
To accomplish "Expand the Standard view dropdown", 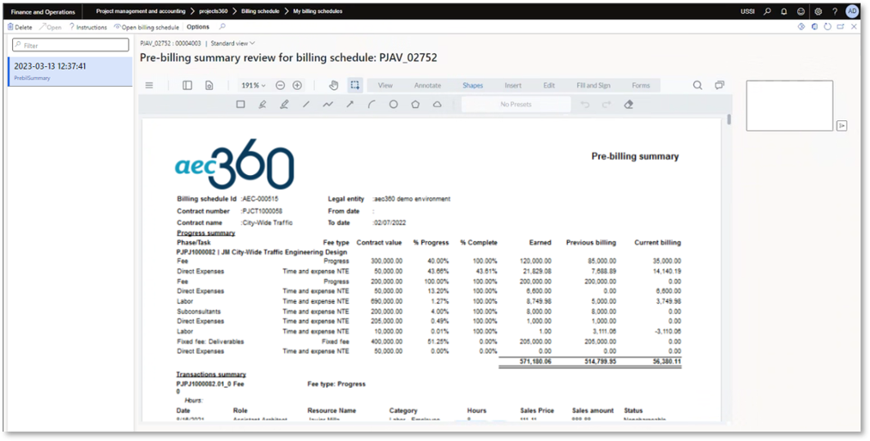I will tap(233, 43).
